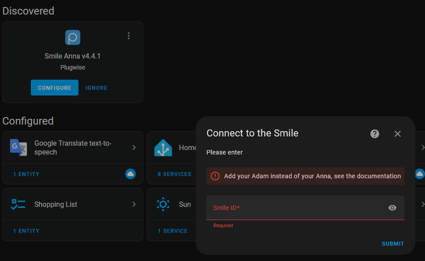
Task: Expand the Google Translate text-to-speech chevron
Action: coord(134,147)
